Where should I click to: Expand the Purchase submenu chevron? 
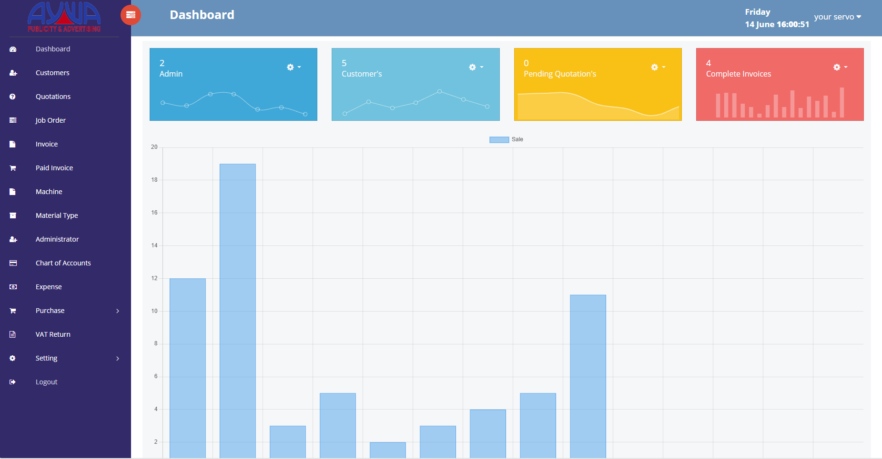point(118,311)
